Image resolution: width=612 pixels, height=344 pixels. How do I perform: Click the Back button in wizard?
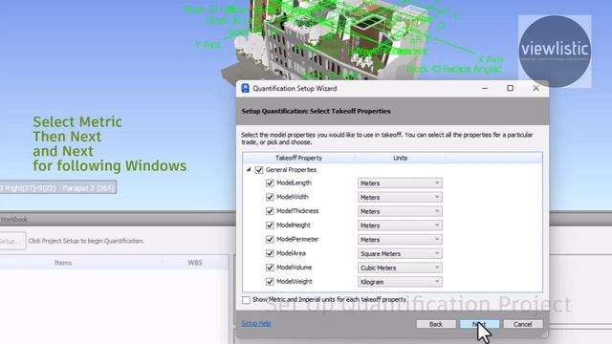pos(436,324)
